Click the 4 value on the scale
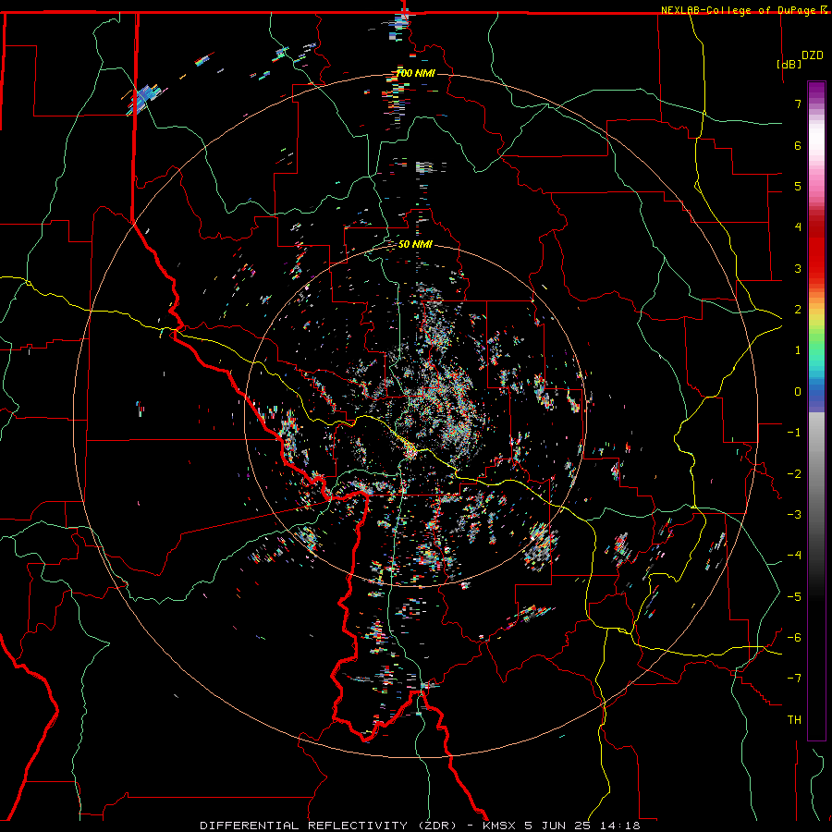This screenshot has width=832, height=832. click(x=798, y=227)
